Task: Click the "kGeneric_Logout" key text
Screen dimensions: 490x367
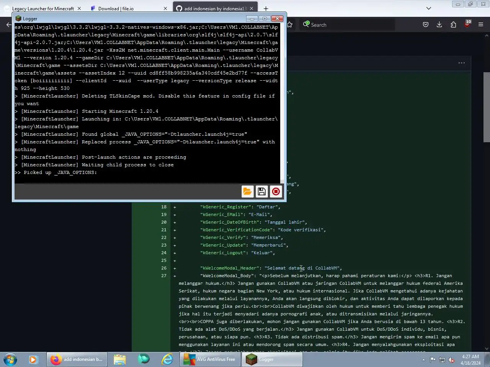Action: [x=223, y=253]
